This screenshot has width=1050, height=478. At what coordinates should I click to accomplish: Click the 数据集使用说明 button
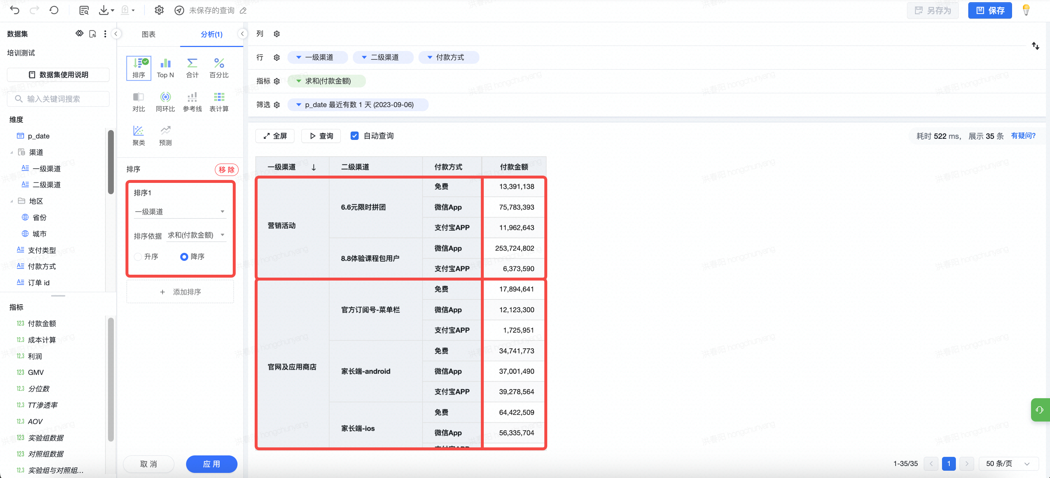(x=58, y=75)
